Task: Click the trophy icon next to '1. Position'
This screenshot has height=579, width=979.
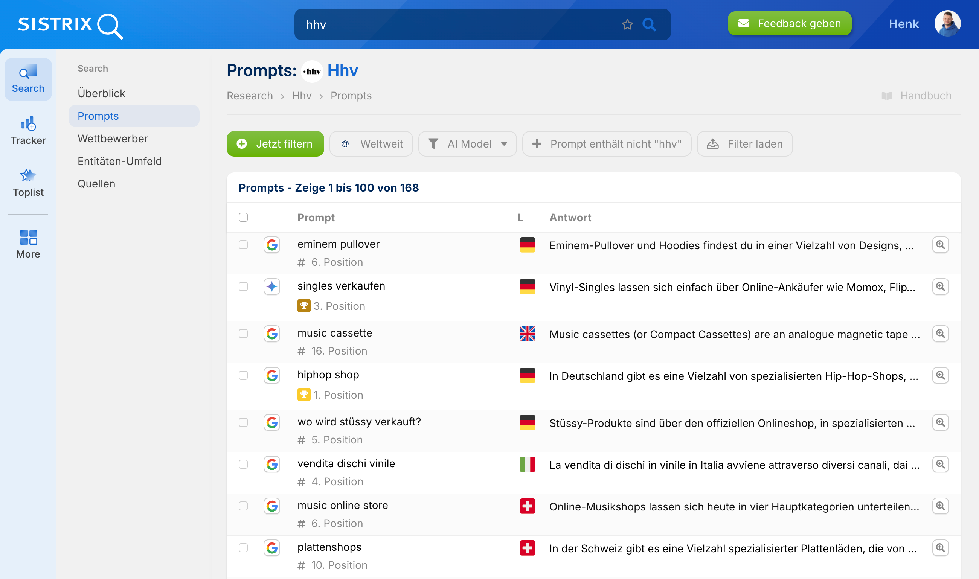Action: tap(304, 395)
